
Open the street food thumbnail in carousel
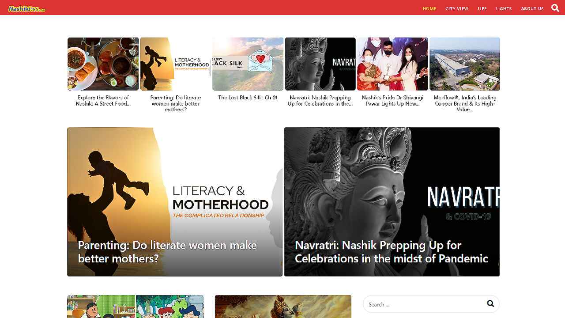click(x=103, y=64)
